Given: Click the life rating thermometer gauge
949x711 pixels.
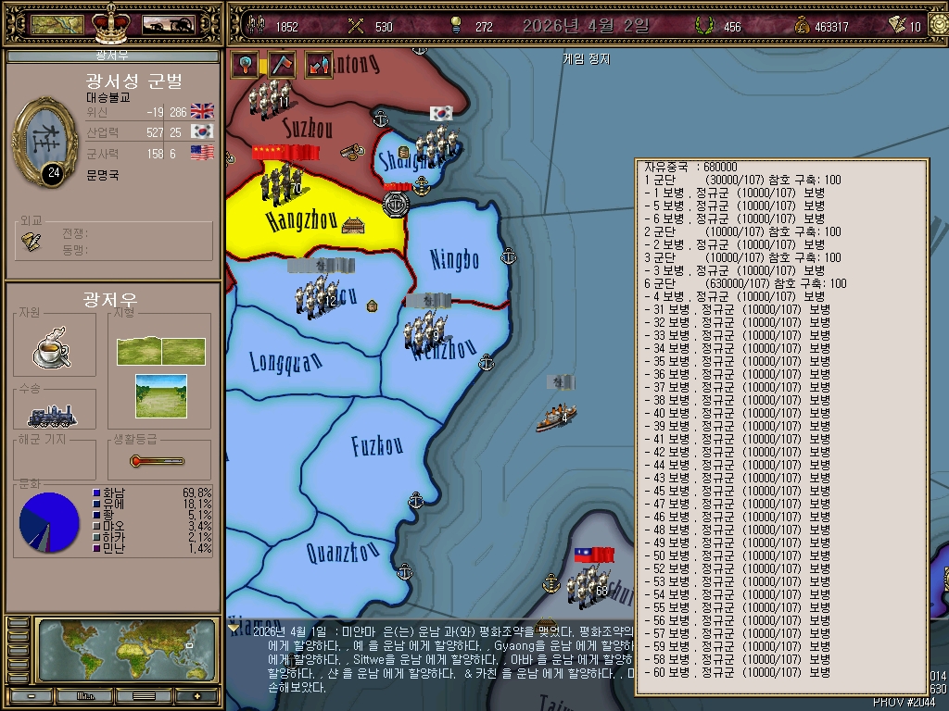Looking at the screenshot, I should (x=157, y=461).
